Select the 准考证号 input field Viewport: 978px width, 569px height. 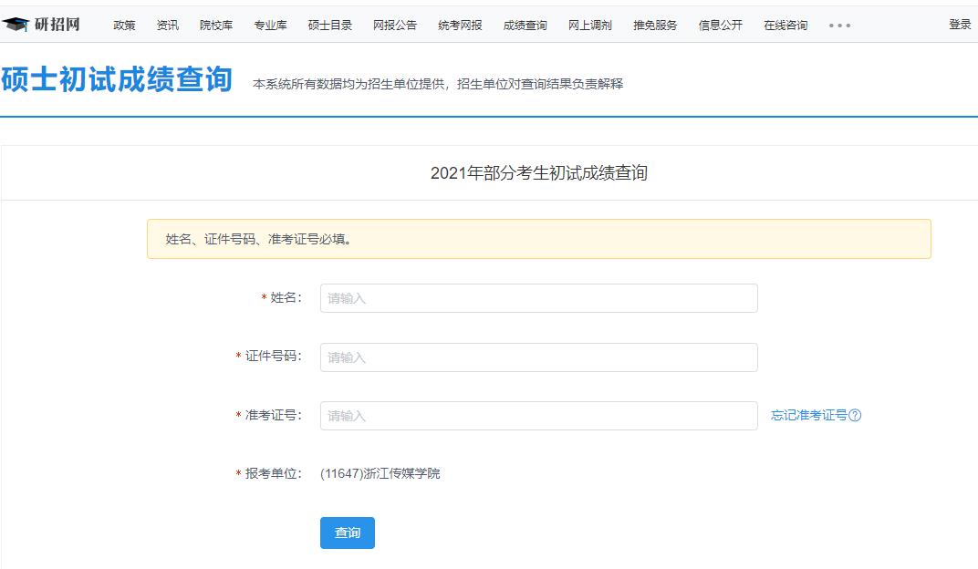538,416
